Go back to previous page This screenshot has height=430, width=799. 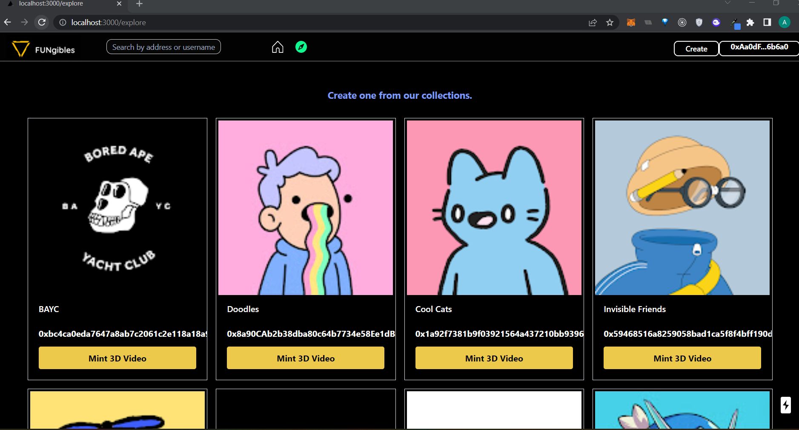point(8,22)
